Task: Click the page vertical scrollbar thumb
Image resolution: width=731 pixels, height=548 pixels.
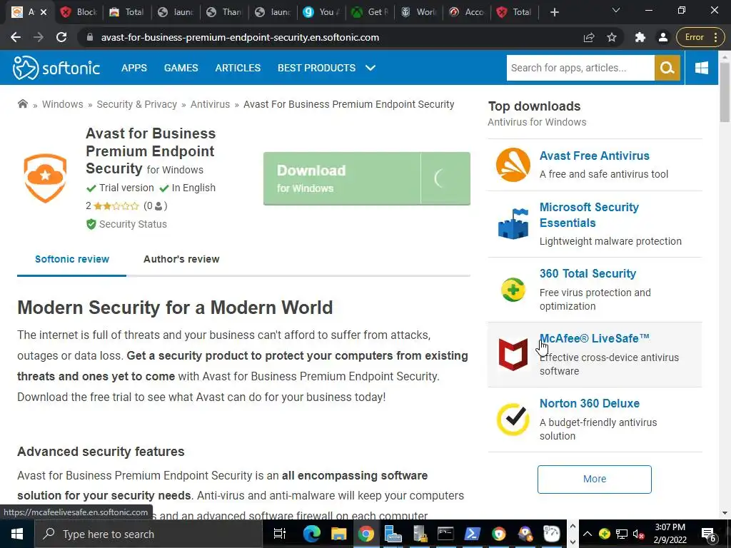Action: [725, 91]
